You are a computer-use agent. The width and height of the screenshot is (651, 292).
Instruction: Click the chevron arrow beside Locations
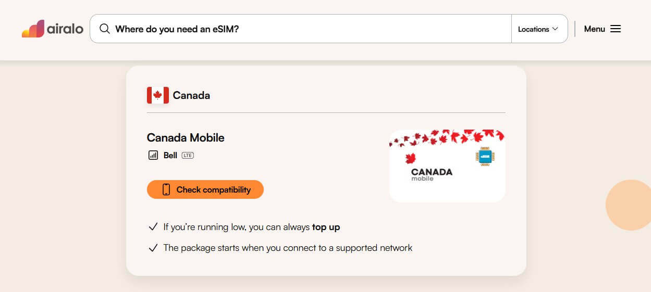(555, 29)
